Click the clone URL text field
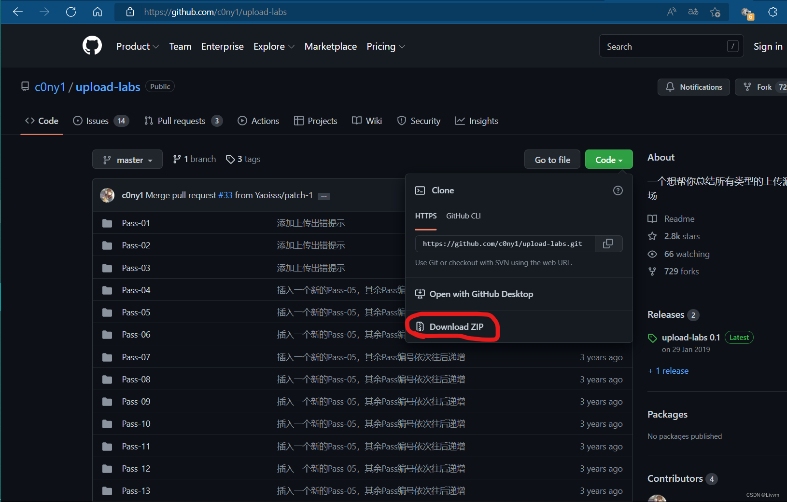Screen dimensions: 787x502 click(x=506, y=244)
